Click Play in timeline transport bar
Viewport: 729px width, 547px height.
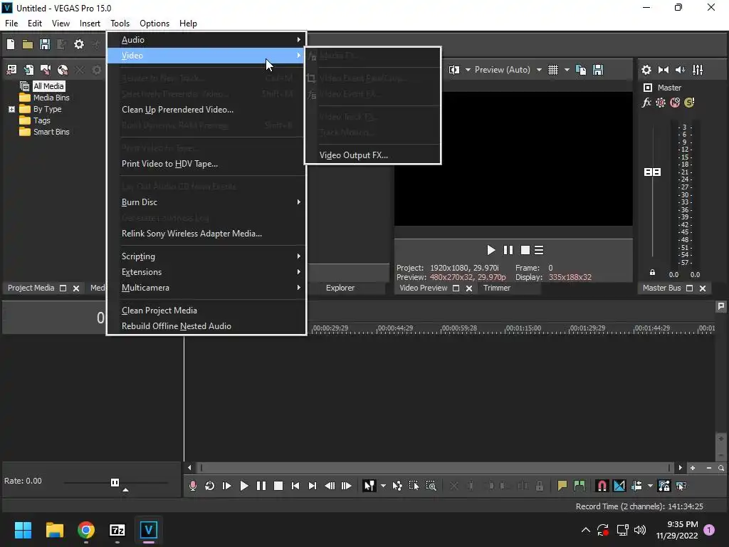coord(243,486)
